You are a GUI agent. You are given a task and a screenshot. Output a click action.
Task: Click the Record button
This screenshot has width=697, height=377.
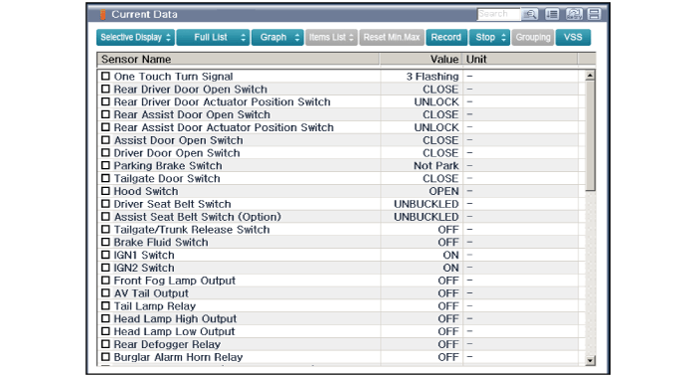(446, 38)
